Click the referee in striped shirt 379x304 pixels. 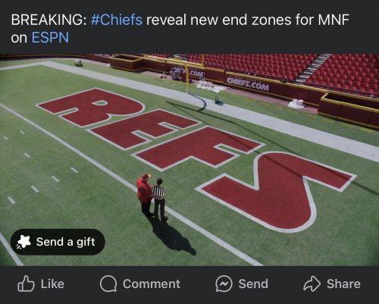coord(160,199)
